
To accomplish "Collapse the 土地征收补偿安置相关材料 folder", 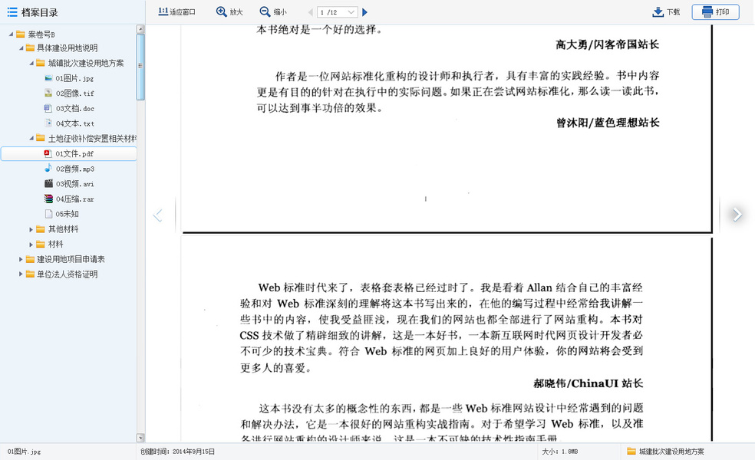I will 31,139.
